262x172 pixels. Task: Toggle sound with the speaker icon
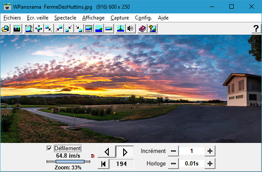pos(131,29)
